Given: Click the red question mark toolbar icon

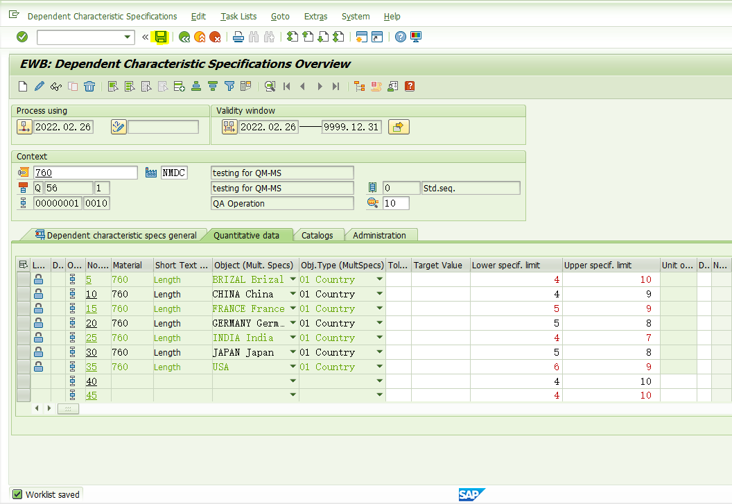Looking at the screenshot, I should [x=410, y=87].
